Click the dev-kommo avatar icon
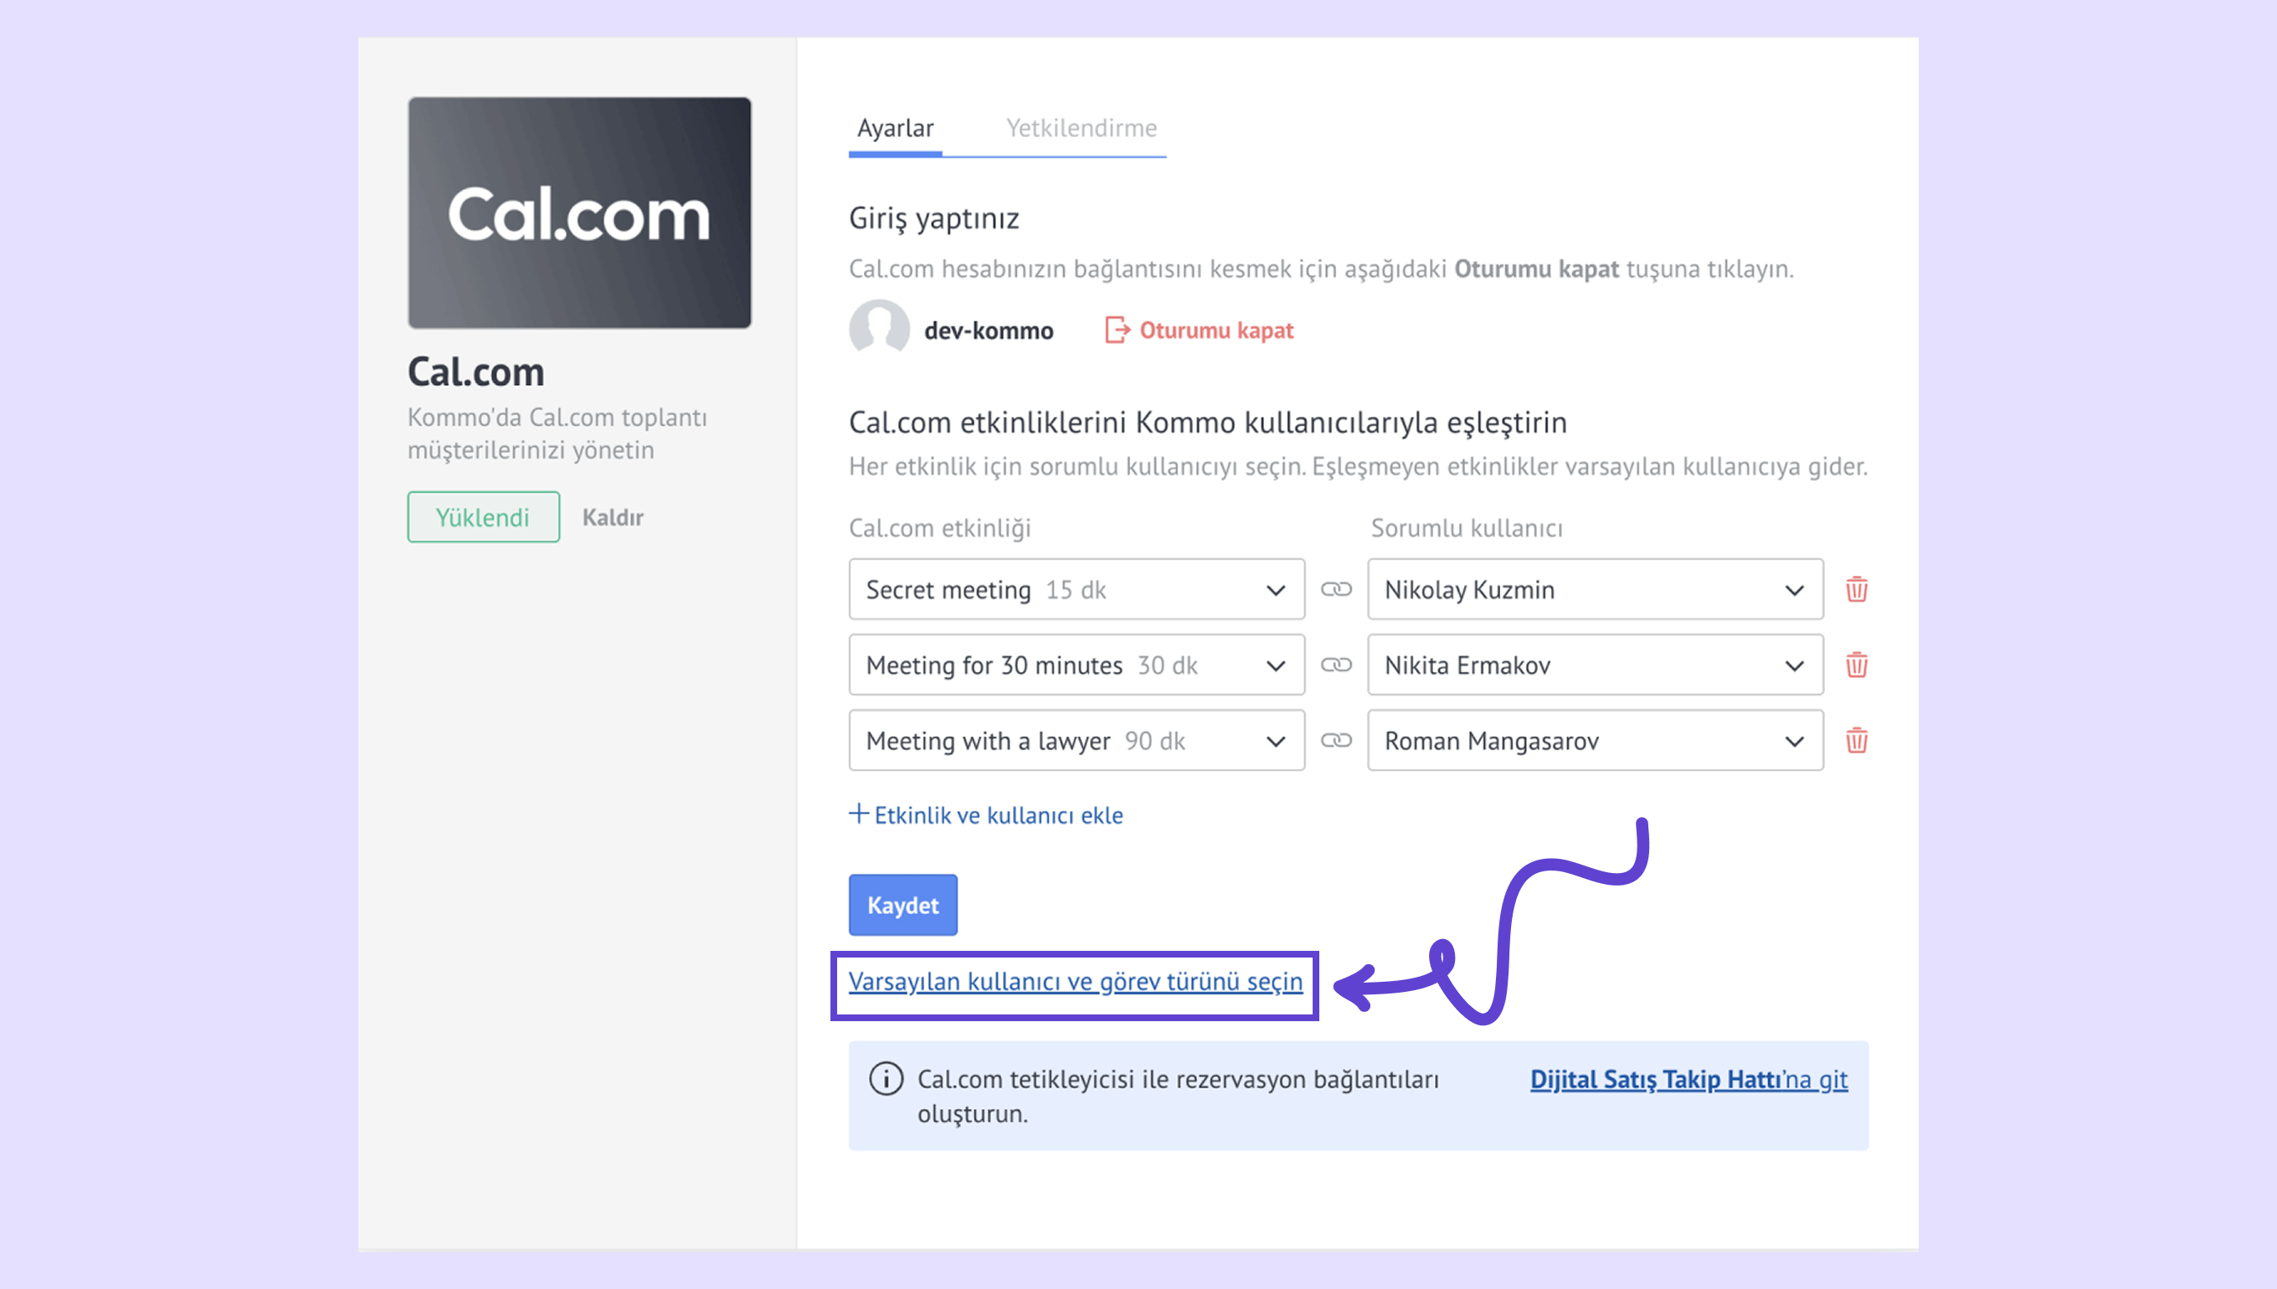This screenshot has height=1289, width=2277. coord(878,328)
